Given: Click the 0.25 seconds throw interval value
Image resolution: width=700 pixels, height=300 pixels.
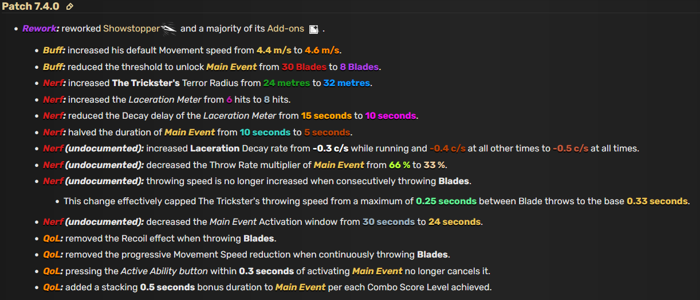Looking at the screenshot, I should point(446,201).
